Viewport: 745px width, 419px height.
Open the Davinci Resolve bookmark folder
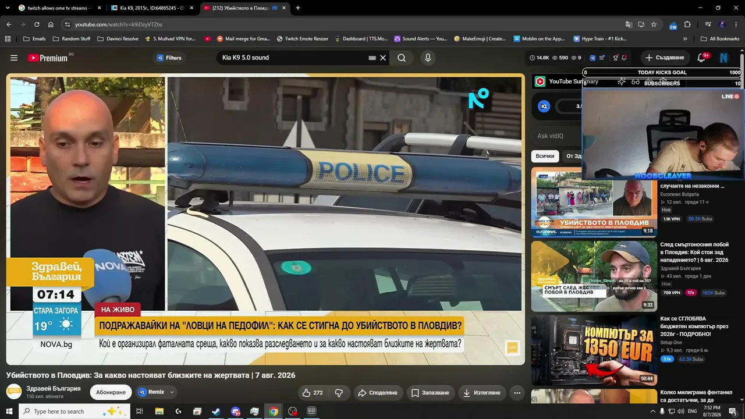pyautogui.click(x=118, y=38)
